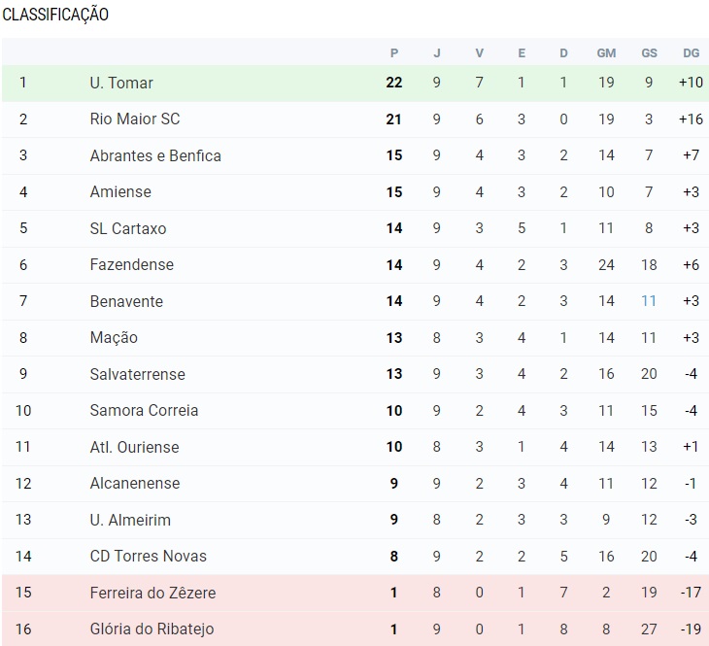Open Ferreira do Zêzere team page
The height and width of the screenshot is (646, 709).
152,593
